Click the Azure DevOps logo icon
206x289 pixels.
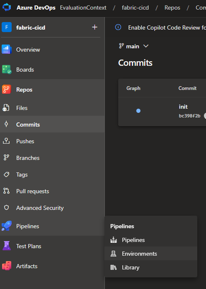click(7, 7)
